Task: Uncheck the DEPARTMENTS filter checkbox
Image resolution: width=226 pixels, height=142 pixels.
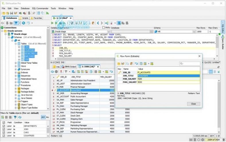Action: (3, 126)
